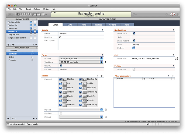
Task: Enable the Flip first checkbox
Action: coord(61,113)
